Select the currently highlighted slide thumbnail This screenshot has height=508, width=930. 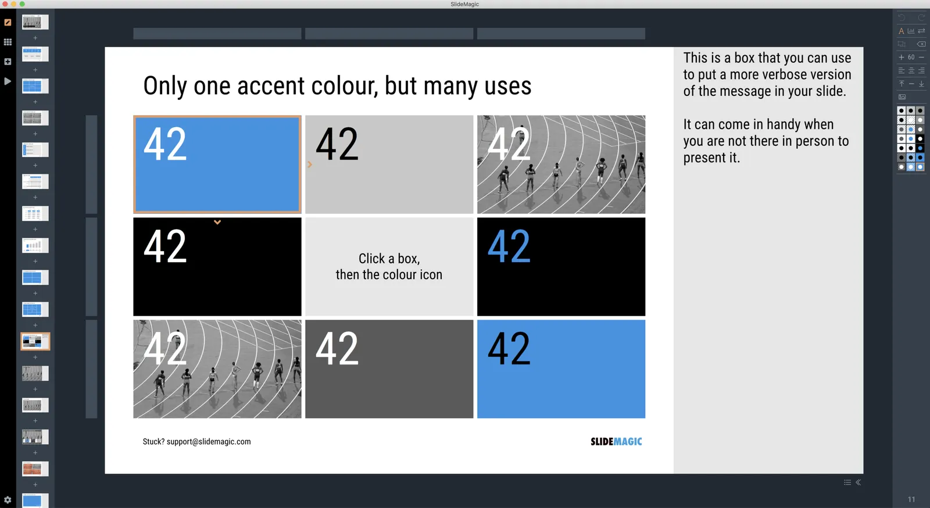point(35,341)
